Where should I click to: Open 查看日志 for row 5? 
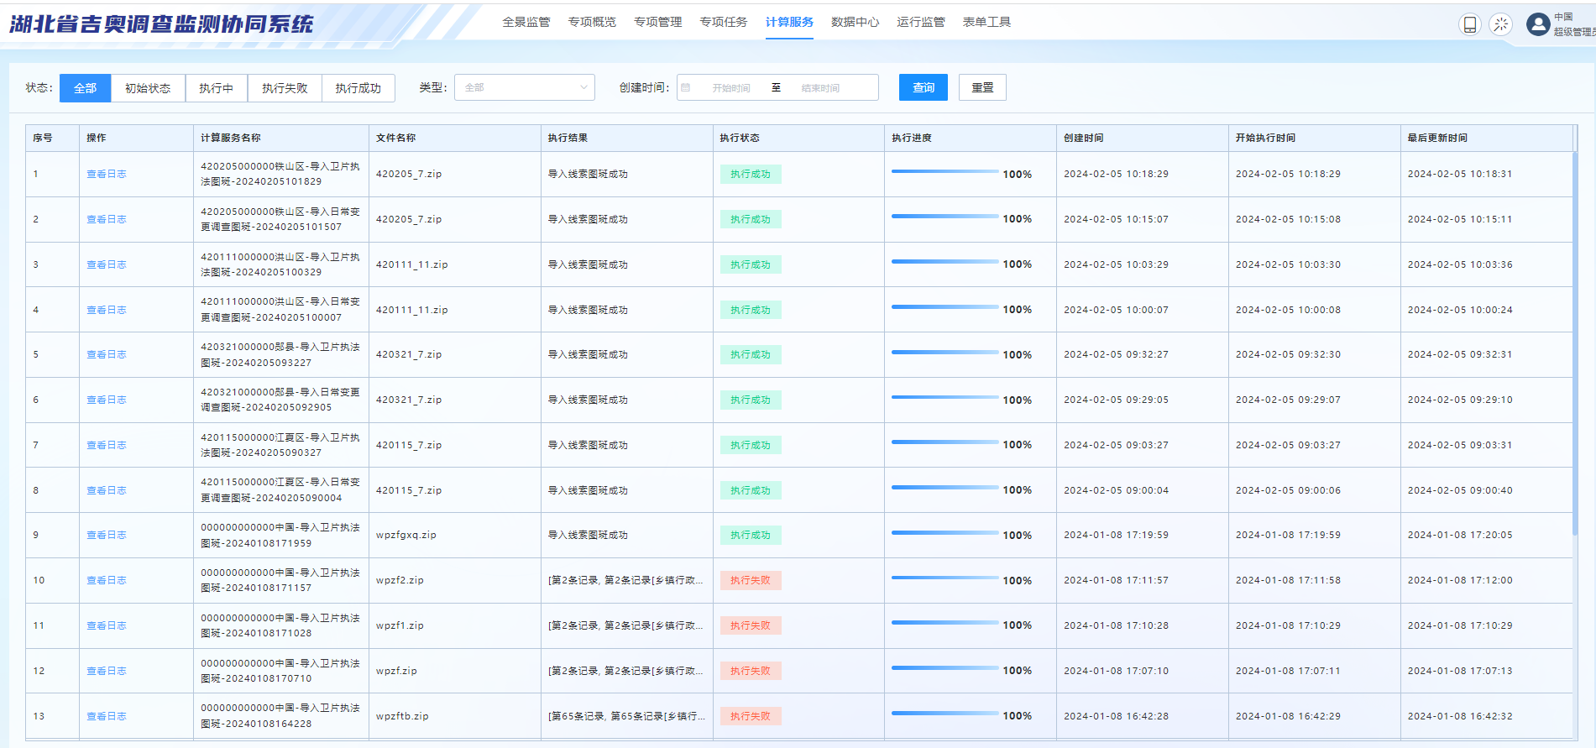107,354
